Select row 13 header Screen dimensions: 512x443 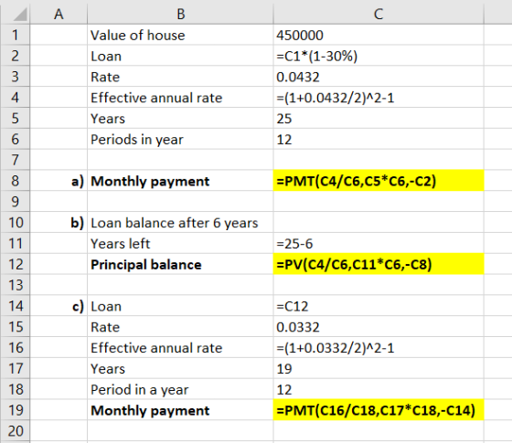(15, 285)
